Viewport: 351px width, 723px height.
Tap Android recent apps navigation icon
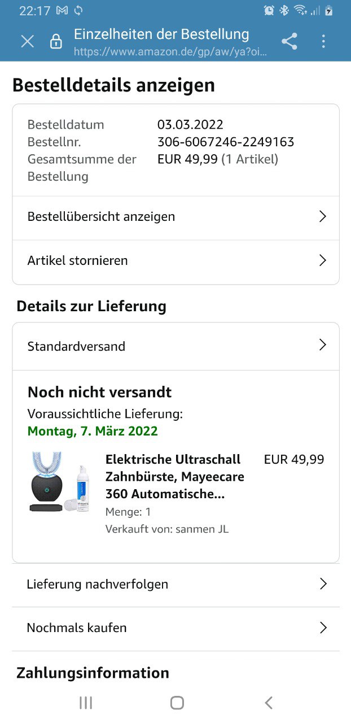pos(86,703)
